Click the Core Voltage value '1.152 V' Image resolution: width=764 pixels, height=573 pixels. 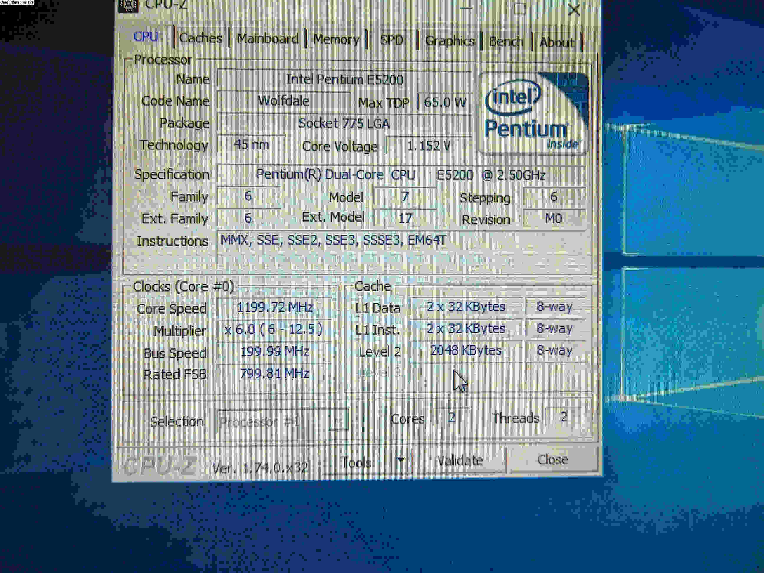pyautogui.click(x=429, y=146)
